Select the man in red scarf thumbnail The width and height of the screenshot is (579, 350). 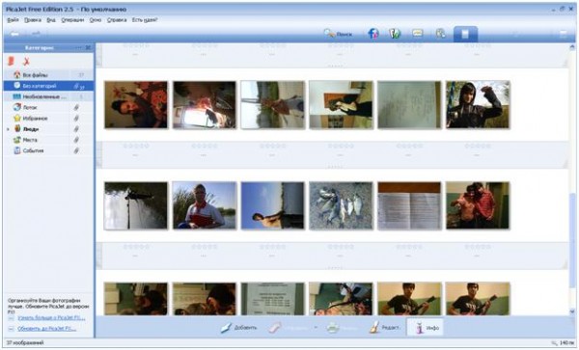coord(205,205)
